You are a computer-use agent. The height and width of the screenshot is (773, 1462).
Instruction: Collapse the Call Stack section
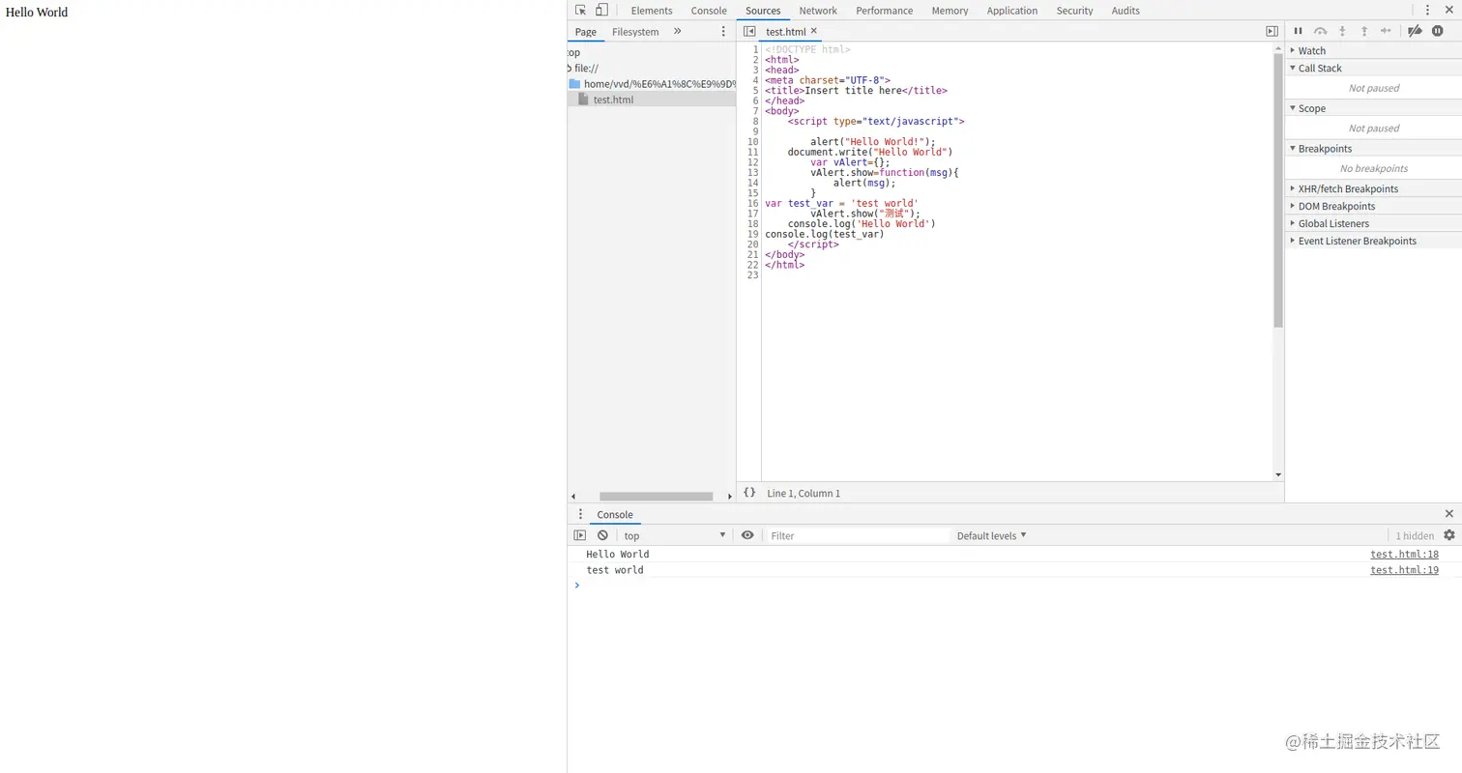1373,68
